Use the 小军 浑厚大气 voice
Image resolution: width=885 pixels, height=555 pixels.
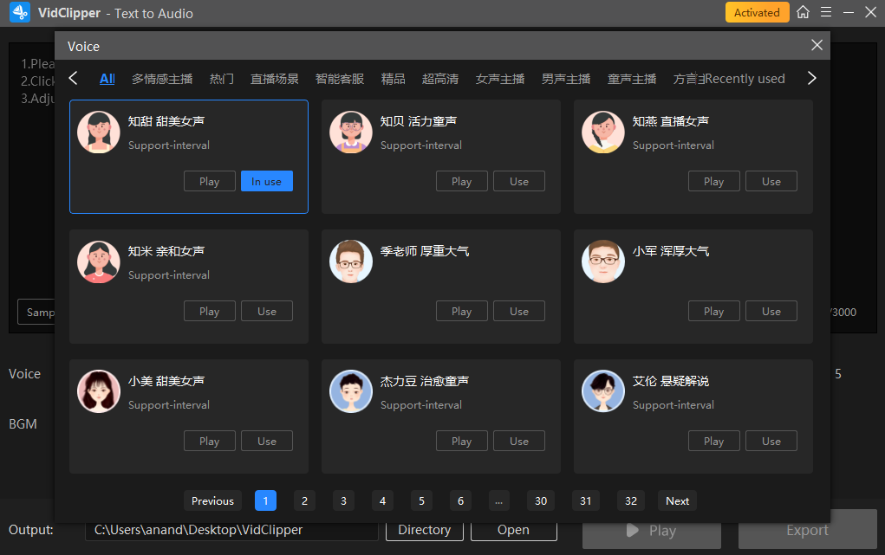click(x=771, y=312)
